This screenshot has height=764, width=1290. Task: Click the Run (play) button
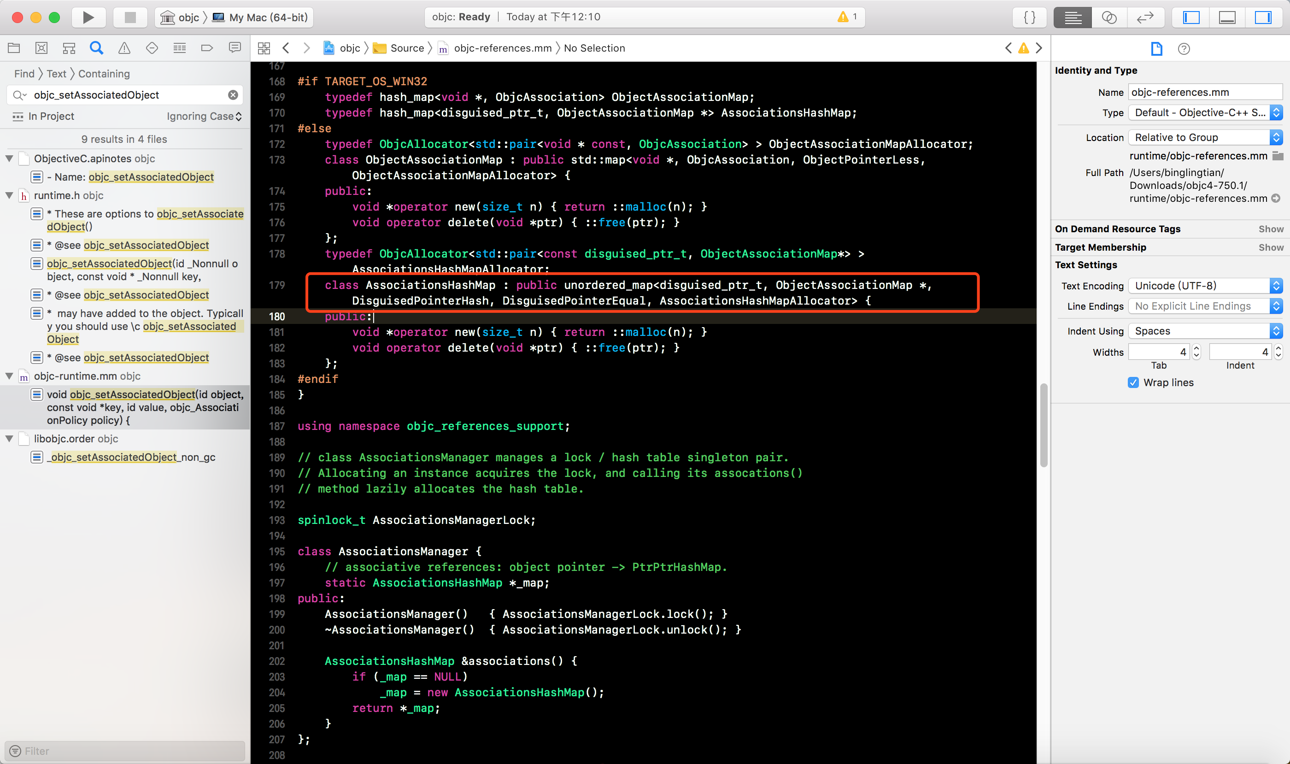(88, 17)
